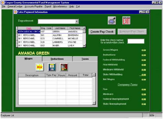Image resolution: width=163 pixels, height=119 pixels.
Task: Click the wages grid scroll down arrow
Action: coord(94,103)
